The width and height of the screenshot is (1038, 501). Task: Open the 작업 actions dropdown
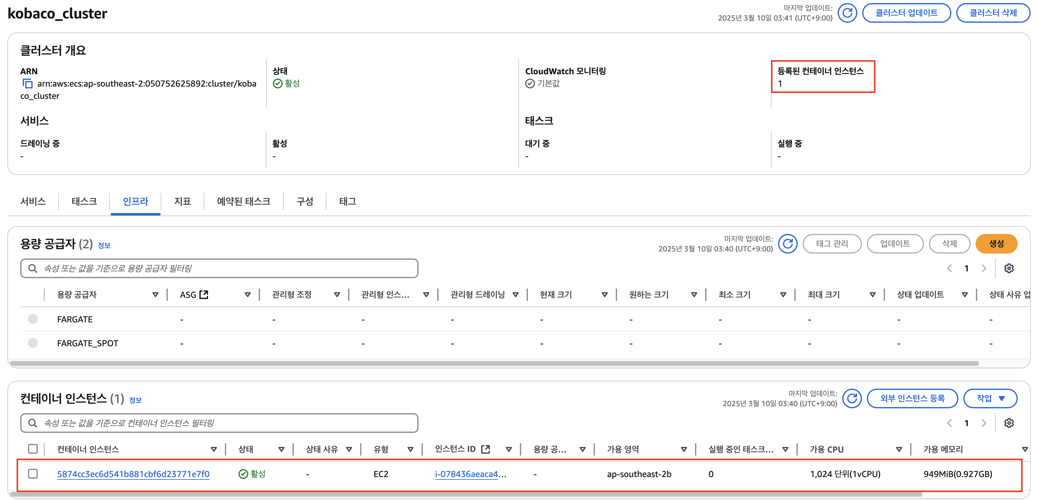(x=990, y=398)
